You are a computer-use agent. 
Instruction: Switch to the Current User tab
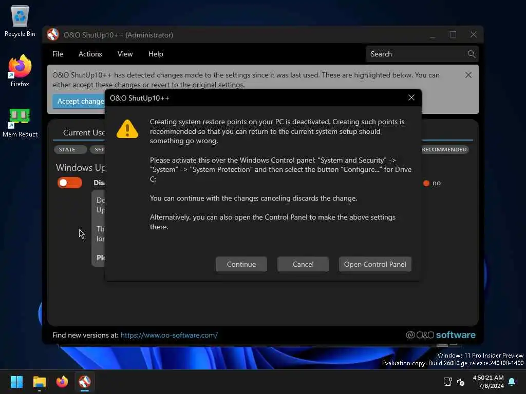84,133
